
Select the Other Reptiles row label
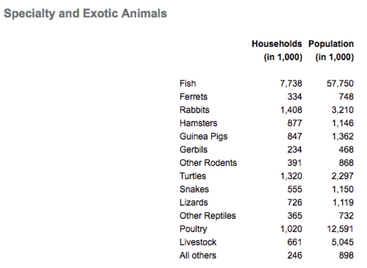coord(207,216)
